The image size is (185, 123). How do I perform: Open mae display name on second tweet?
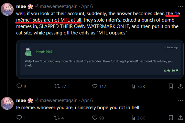pos(21,100)
